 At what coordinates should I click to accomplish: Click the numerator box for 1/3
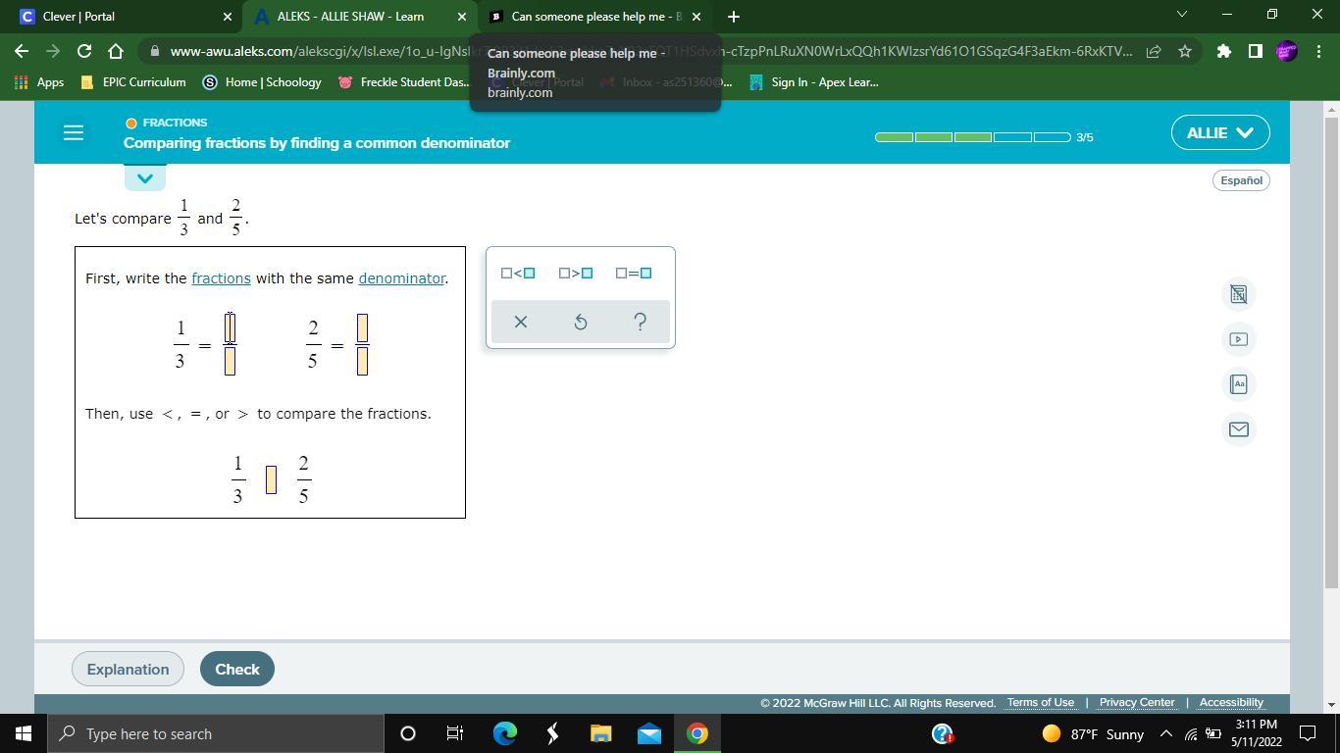(230, 328)
